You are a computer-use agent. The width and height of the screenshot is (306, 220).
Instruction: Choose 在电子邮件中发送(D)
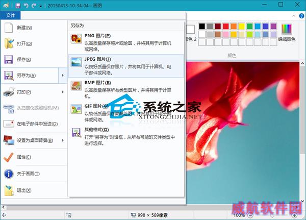(x=34, y=124)
